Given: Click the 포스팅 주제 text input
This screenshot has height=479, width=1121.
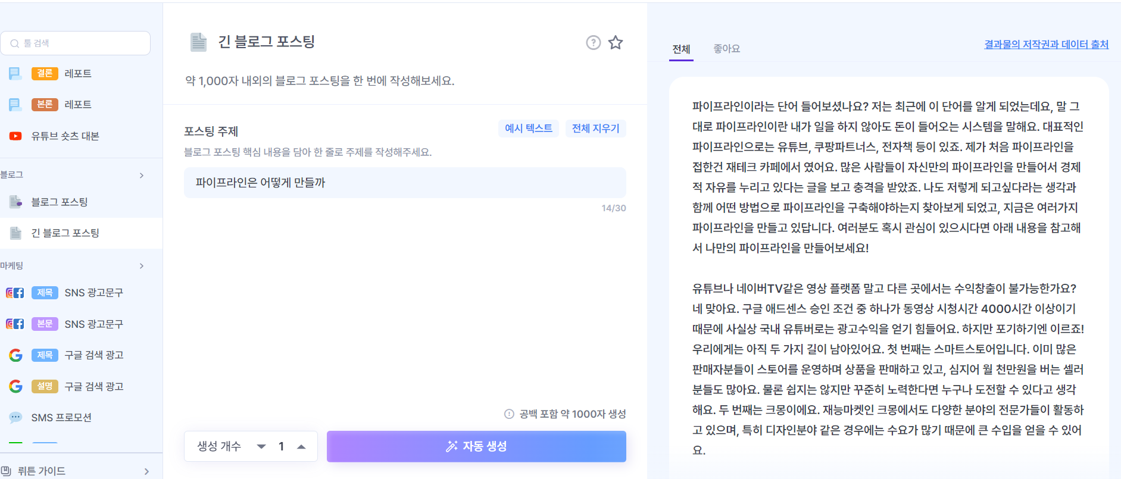Looking at the screenshot, I should click(405, 183).
